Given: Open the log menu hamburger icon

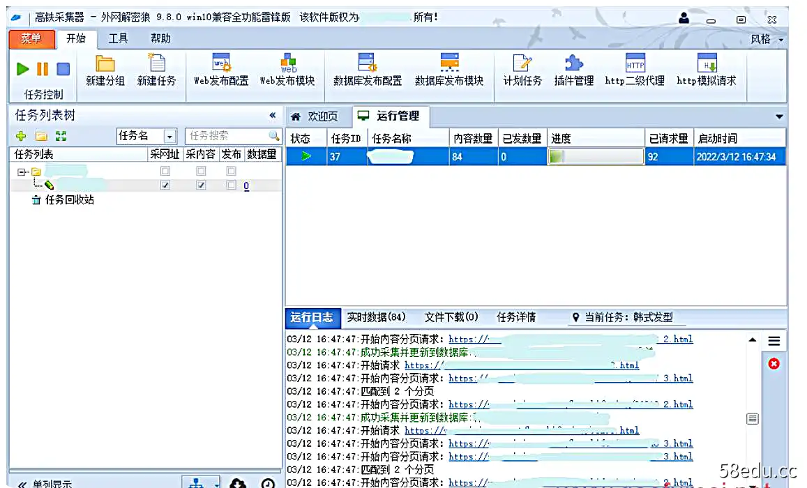Looking at the screenshot, I should coord(774,340).
